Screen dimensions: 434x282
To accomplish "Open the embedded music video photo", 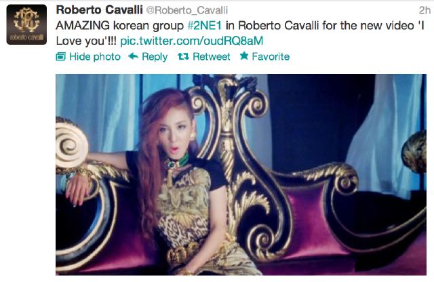I will coord(241,174).
